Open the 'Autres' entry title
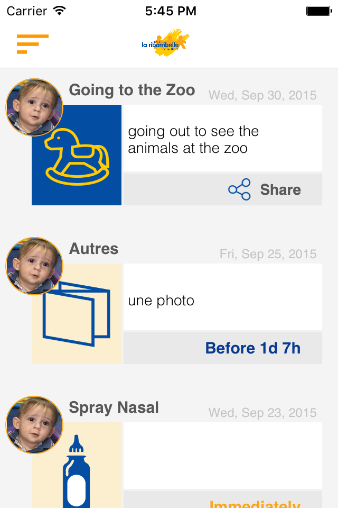Image resolution: width=338 pixels, height=508 pixels. pos(94,249)
